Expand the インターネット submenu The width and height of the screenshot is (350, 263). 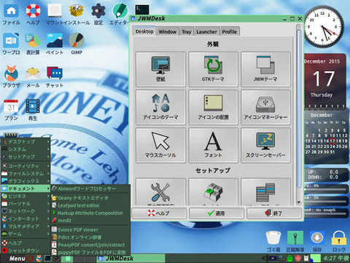pos(26,218)
